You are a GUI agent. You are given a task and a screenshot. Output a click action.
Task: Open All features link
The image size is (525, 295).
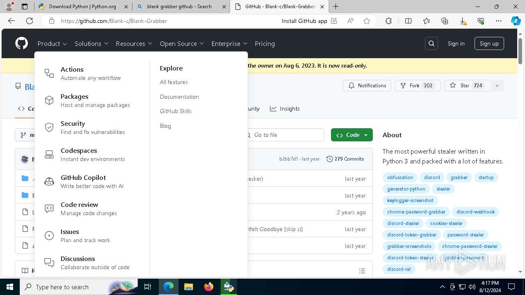174,82
